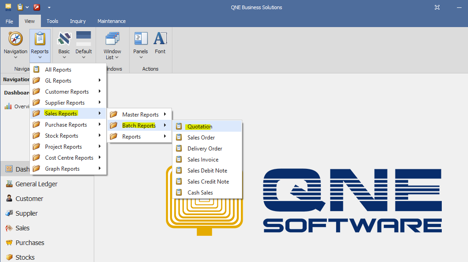Expand Purchase Reports submenu arrow
Screen dimensions: 468x262
click(100, 124)
